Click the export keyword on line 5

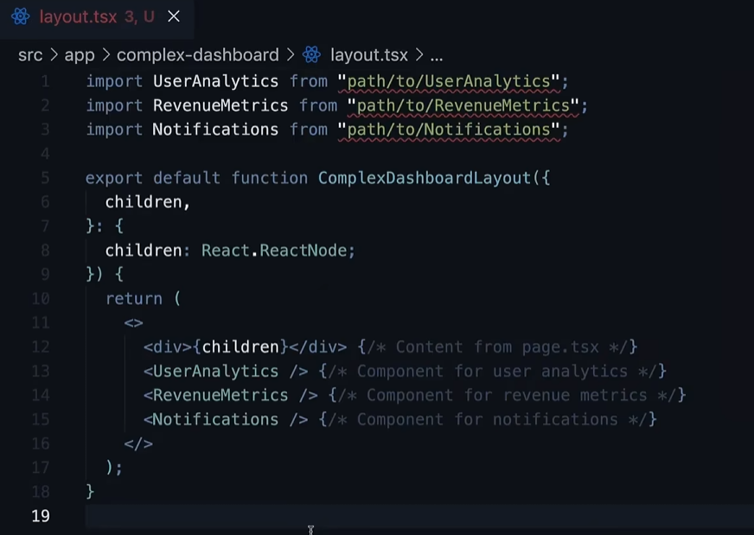click(114, 178)
